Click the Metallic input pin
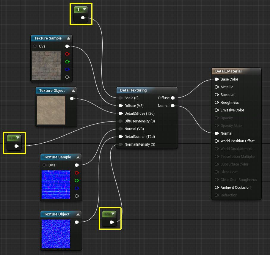The height and width of the screenshot is (255, 270). pyautogui.click(x=216, y=87)
